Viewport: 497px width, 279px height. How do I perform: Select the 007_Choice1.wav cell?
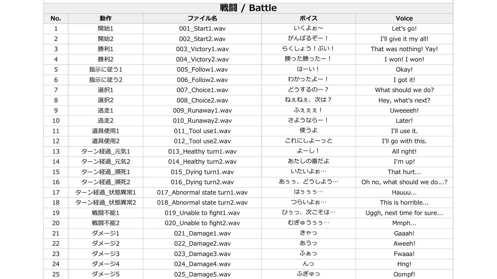202,90
